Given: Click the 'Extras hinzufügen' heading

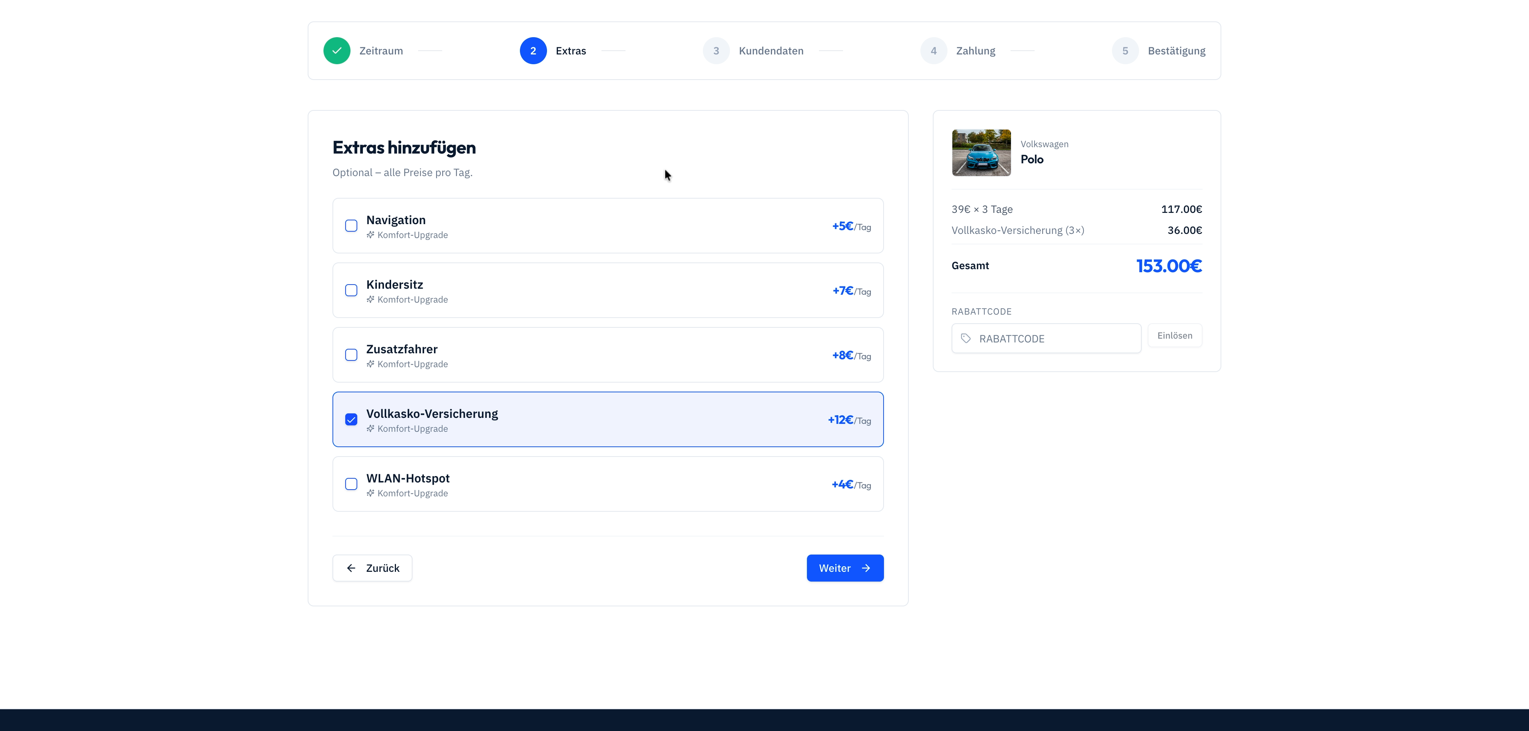Looking at the screenshot, I should [403, 147].
